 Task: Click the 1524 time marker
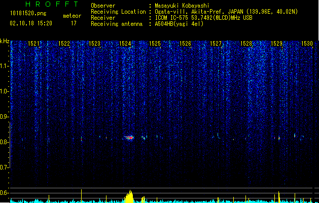click(125, 44)
